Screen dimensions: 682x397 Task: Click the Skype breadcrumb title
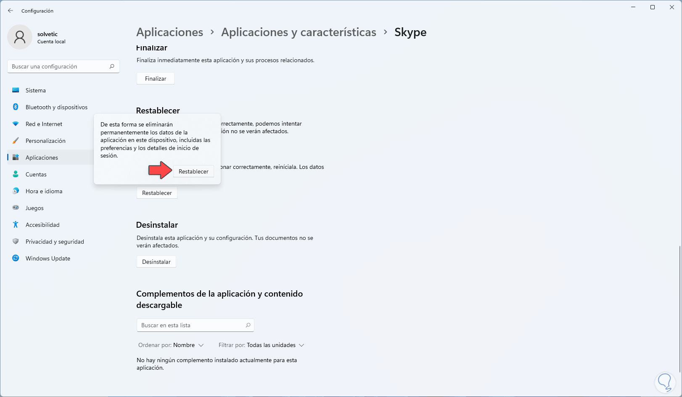(x=410, y=32)
